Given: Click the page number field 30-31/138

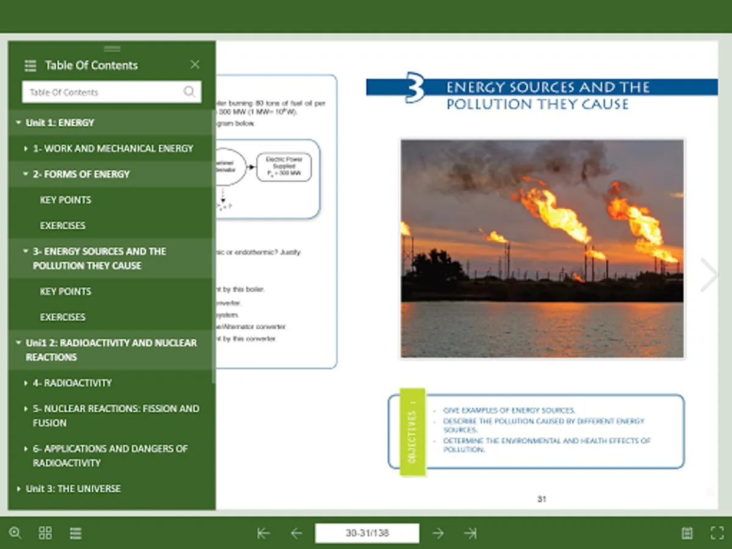Looking at the screenshot, I should 367,533.
